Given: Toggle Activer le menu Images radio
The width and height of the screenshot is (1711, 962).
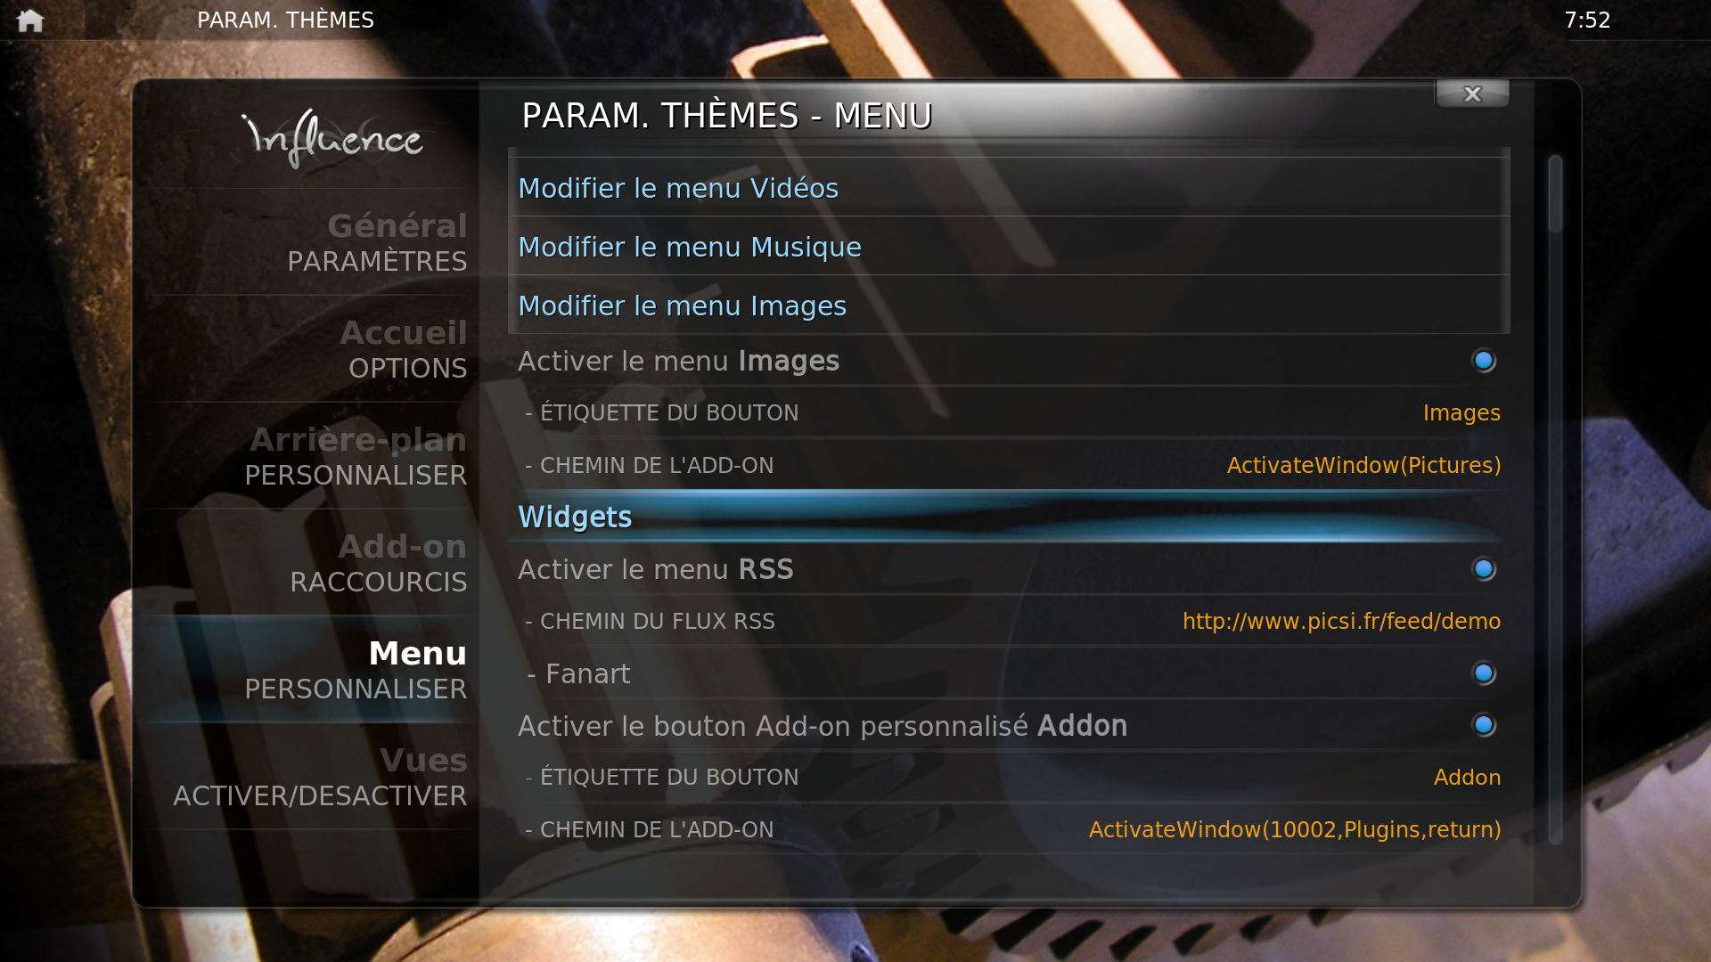Looking at the screenshot, I should [x=1484, y=361].
